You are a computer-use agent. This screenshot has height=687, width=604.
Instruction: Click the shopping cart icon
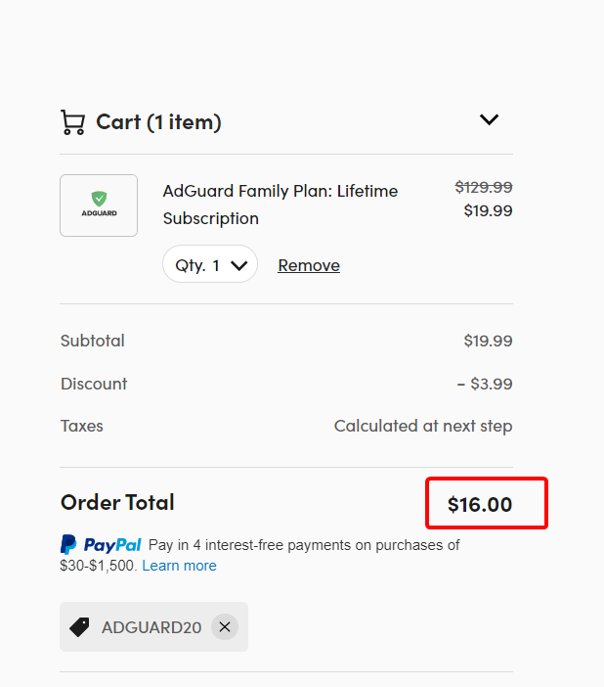coord(72,122)
